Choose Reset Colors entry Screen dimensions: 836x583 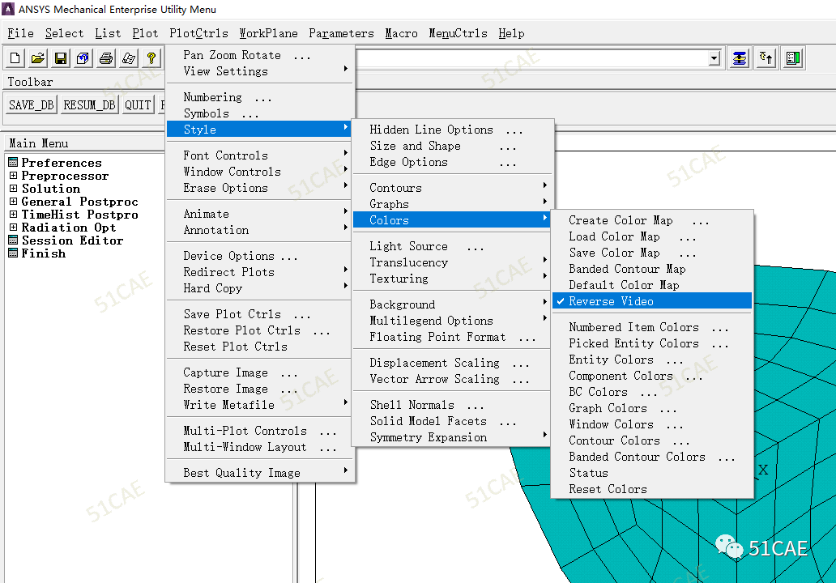(651, 489)
